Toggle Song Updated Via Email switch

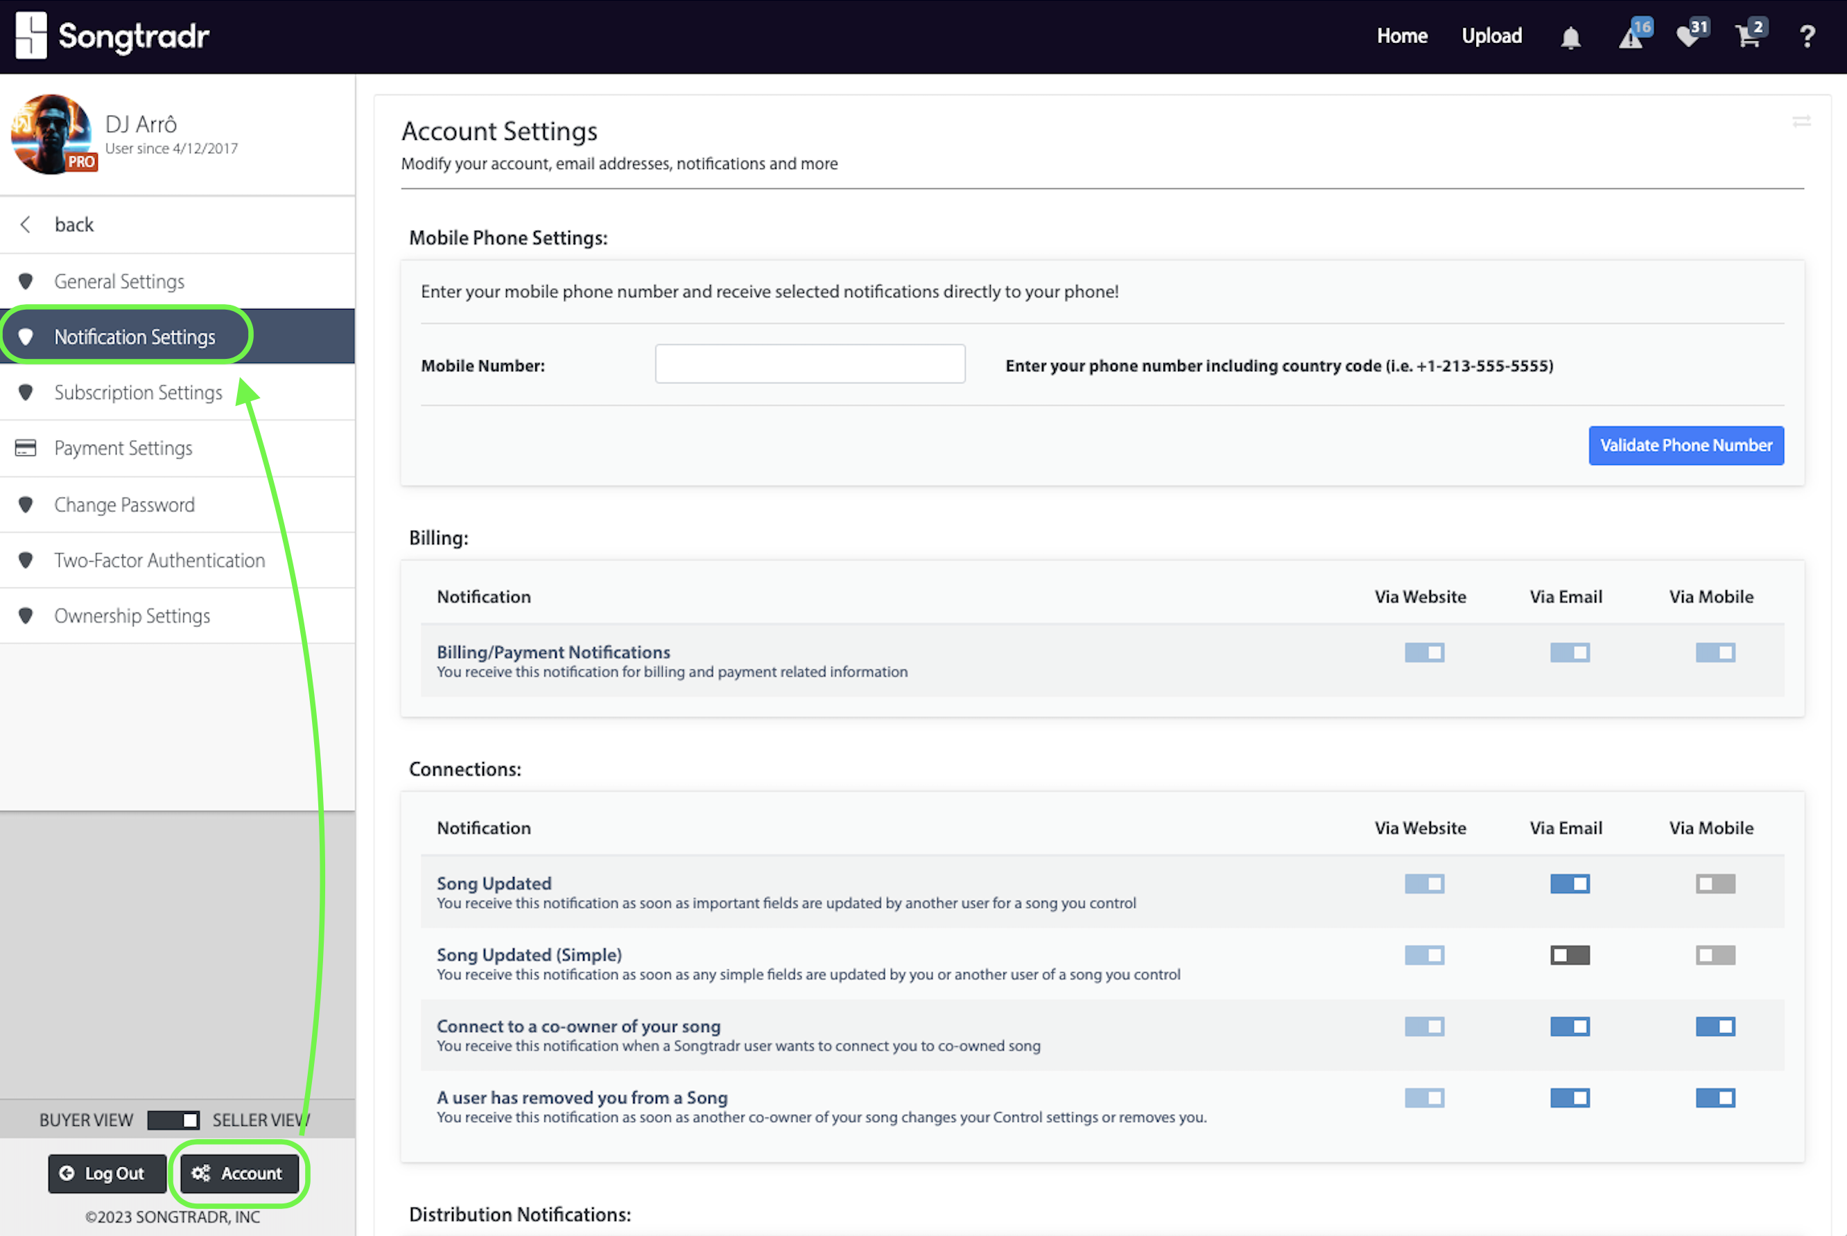pos(1570,885)
